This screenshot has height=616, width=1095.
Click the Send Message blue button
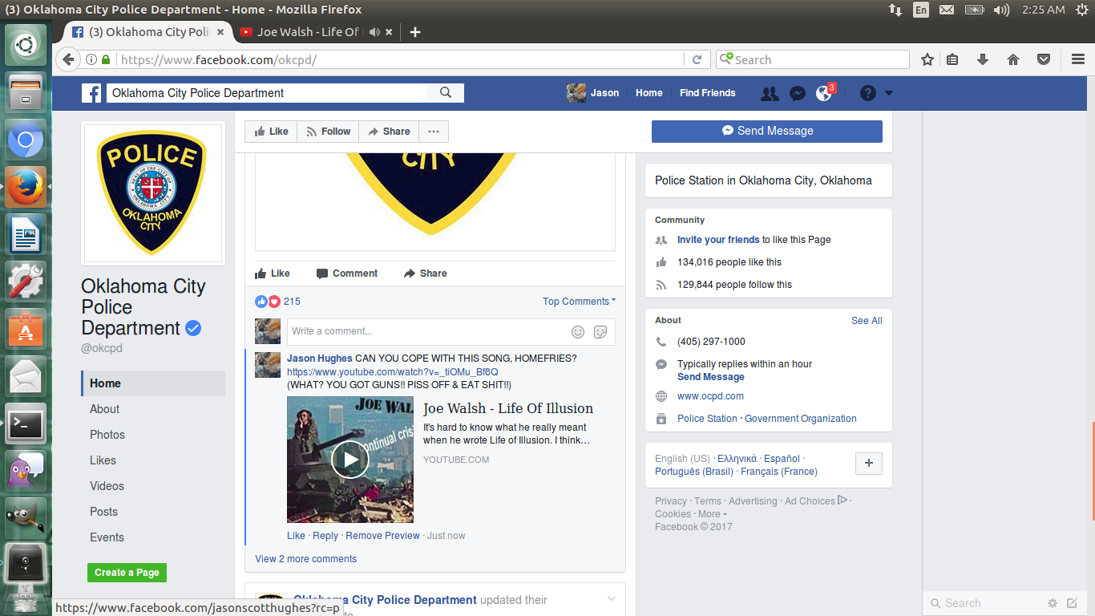tap(767, 131)
